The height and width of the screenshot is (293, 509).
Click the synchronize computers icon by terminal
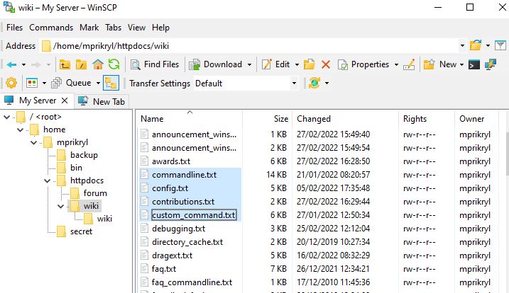point(491,64)
